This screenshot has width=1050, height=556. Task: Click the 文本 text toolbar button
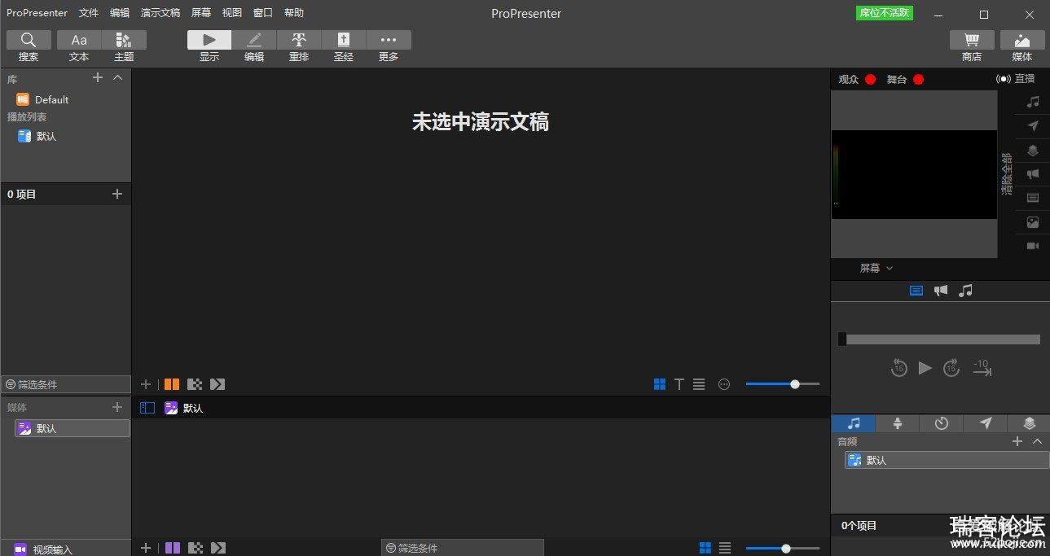click(79, 46)
